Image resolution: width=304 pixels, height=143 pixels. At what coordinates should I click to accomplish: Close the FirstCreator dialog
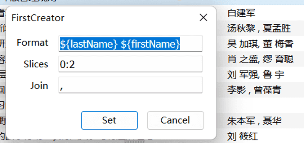(x=203, y=18)
